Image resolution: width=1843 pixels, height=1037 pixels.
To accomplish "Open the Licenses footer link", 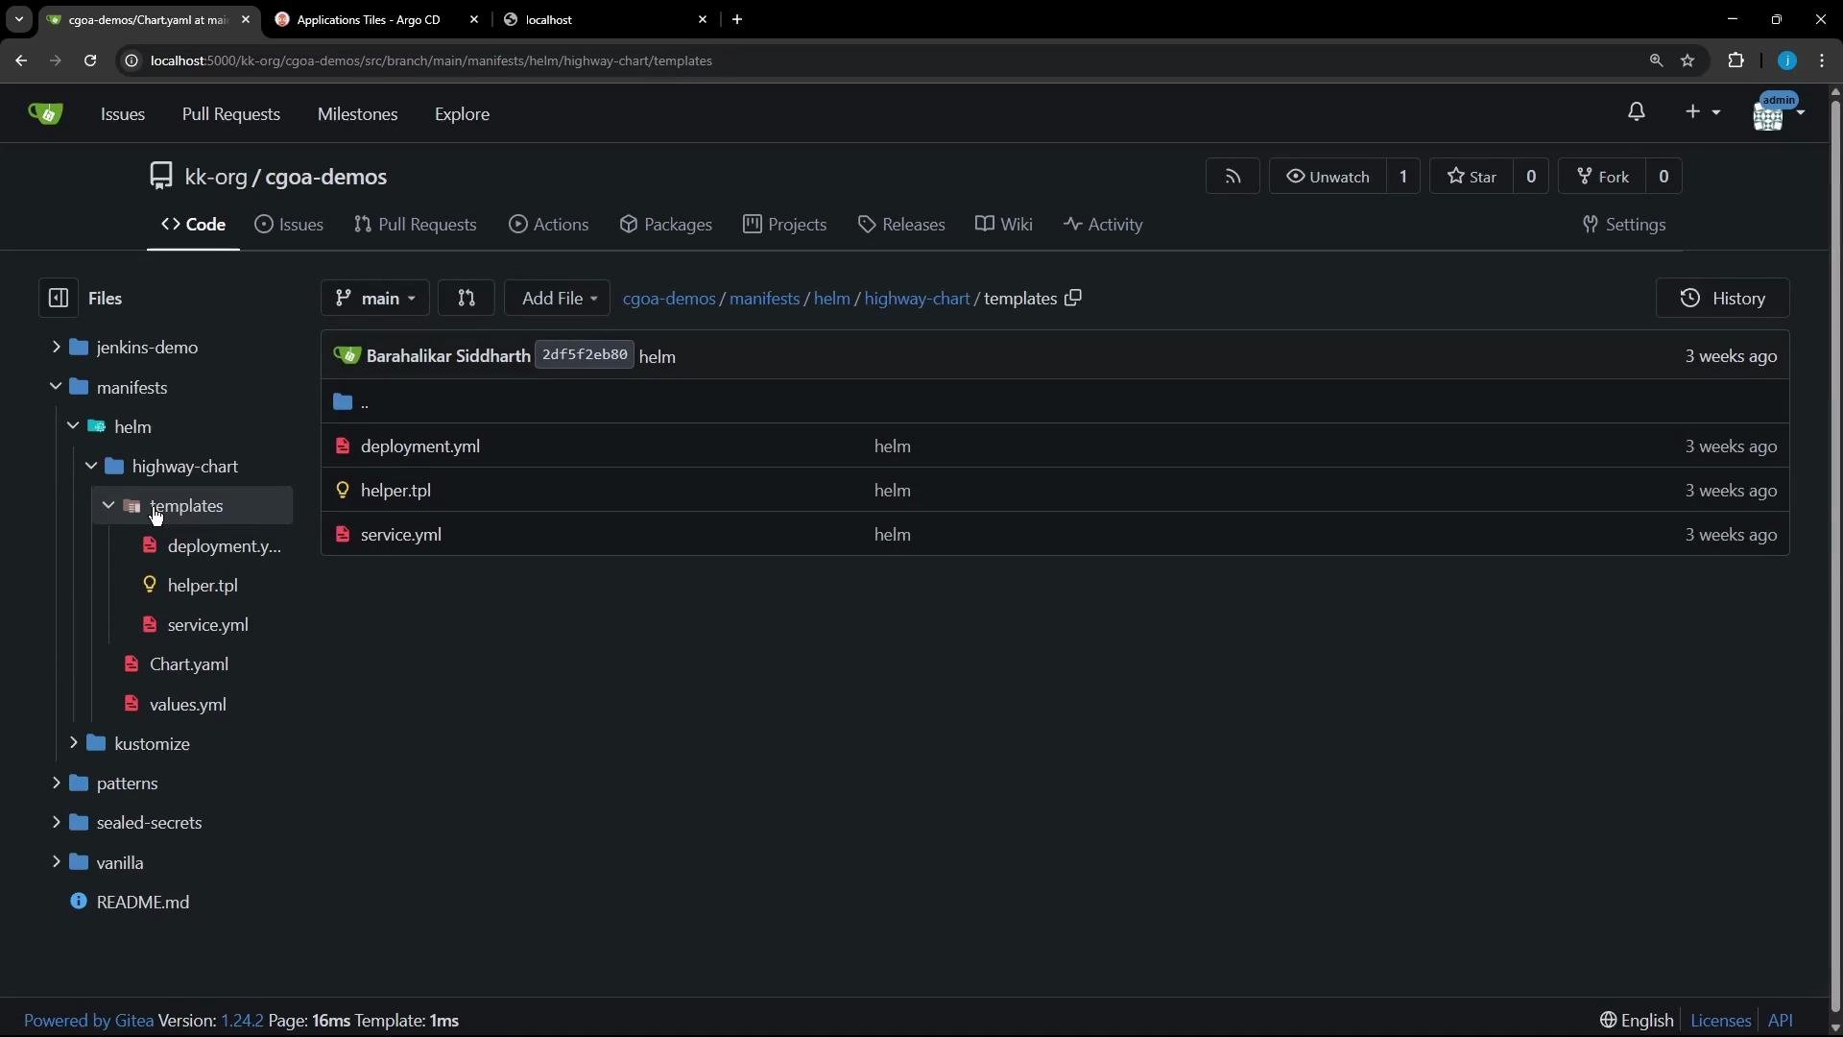I will [x=1720, y=1020].
